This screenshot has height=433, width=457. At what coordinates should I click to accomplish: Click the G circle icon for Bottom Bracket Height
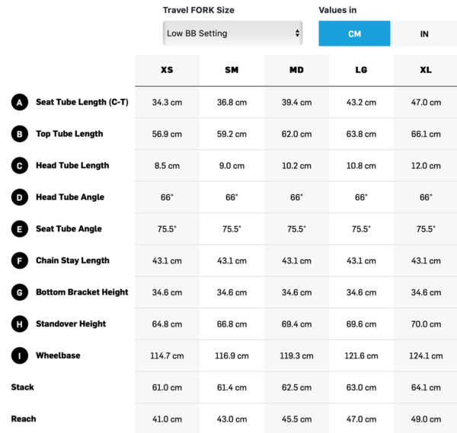19,292
